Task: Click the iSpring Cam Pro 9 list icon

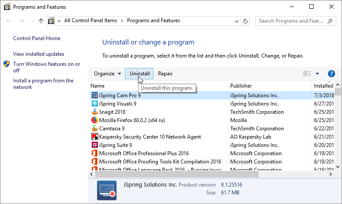Action: (94, 95)
